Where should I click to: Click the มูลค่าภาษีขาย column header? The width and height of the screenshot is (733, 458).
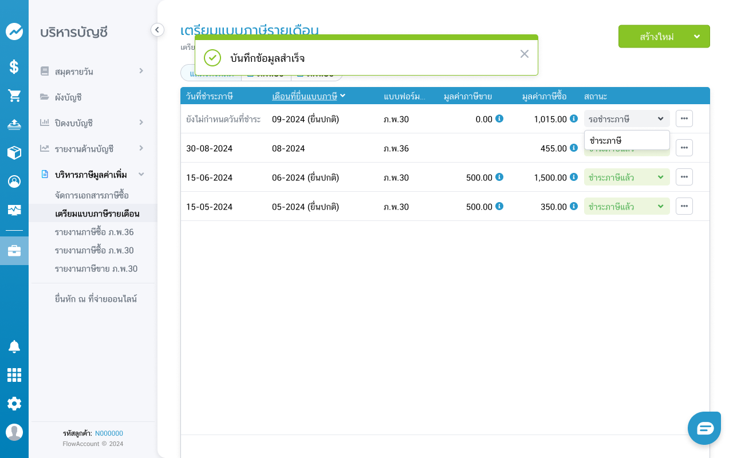pyautogui.click(x=468, y=96)
